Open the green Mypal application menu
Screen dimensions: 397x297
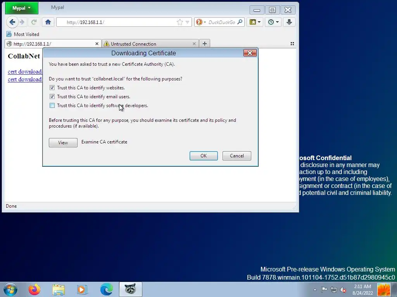(x=22, y=8)
